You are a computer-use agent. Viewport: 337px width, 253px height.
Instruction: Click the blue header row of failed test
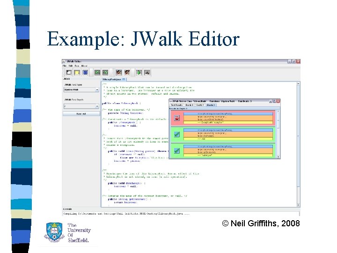[x=228, y=113]
